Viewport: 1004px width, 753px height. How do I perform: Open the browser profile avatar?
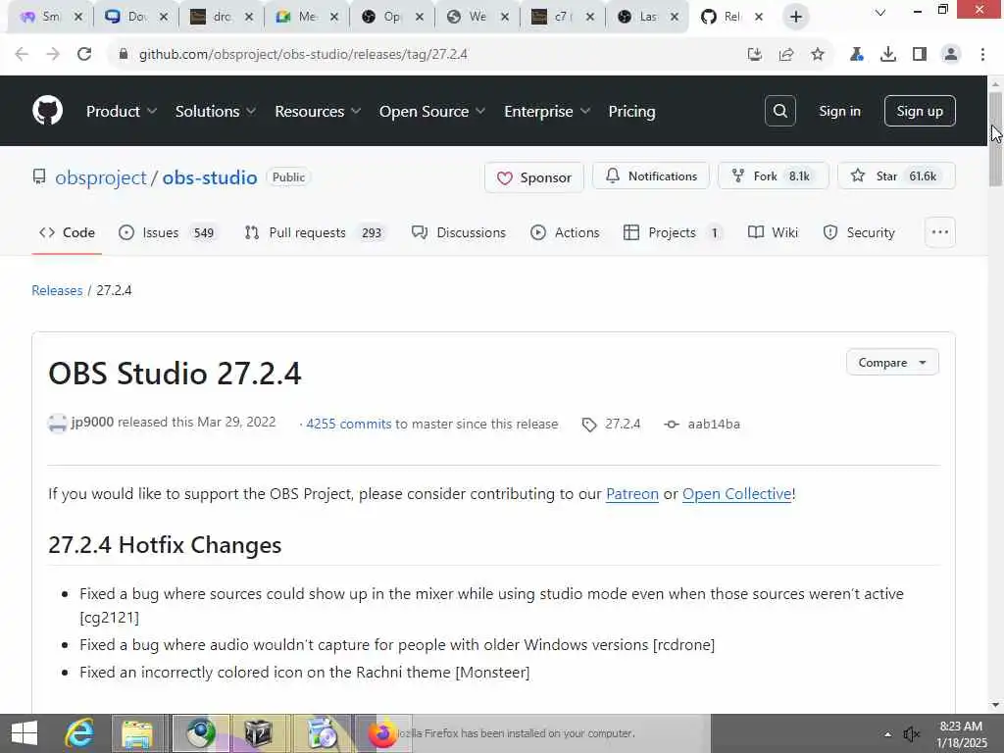click(x=951, y=55)
